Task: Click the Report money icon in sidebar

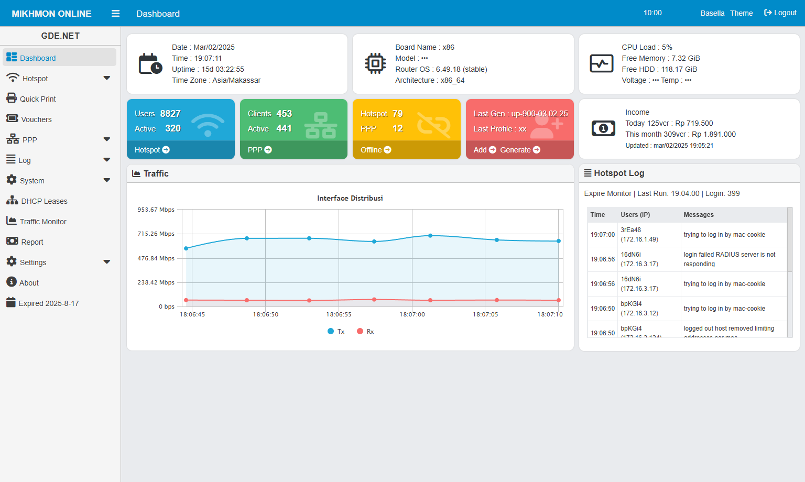Action: click(x=12, y=242)
